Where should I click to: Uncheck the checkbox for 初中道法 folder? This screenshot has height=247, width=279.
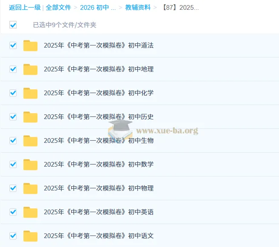[13, 45]
